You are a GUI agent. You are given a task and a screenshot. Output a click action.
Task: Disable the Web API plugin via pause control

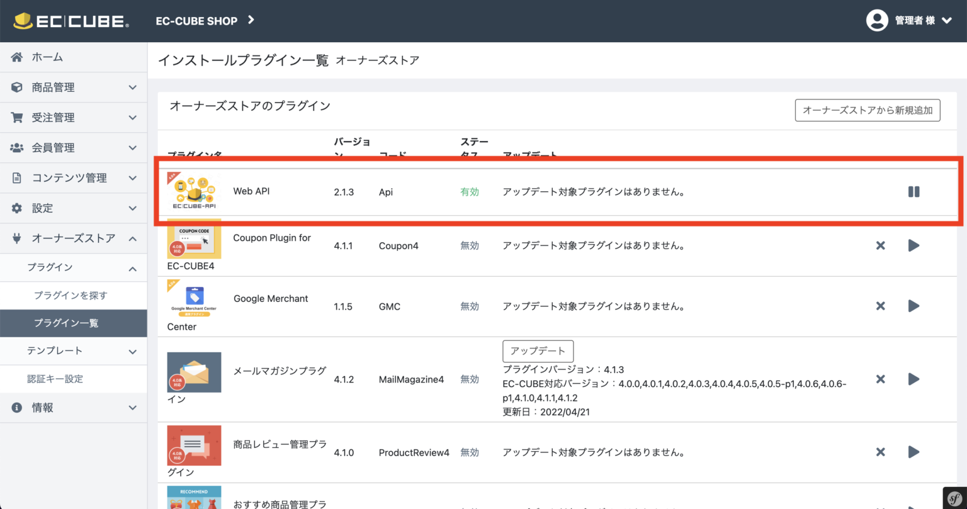pyautogui.click(x=913, y=191)
